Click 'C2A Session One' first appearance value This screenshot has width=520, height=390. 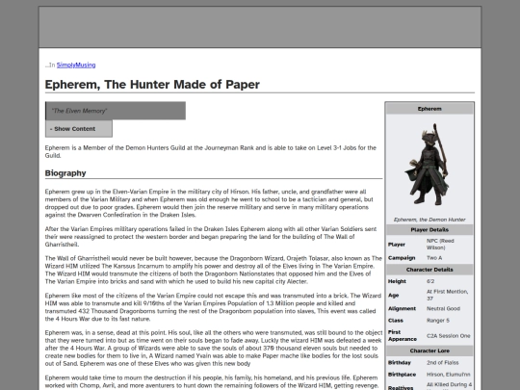click(x=449, y=336)
